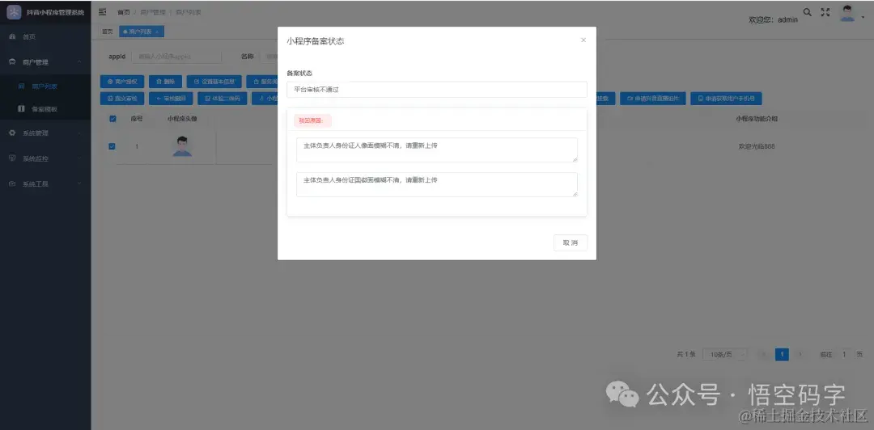Open 备案模板 in the sidebar
The height and width of the screenshot is (430, 874).
[x=45, y=109]
